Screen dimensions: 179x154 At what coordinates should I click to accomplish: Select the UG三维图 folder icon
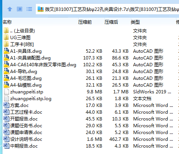pyautogui.click(x=6, y=38)
